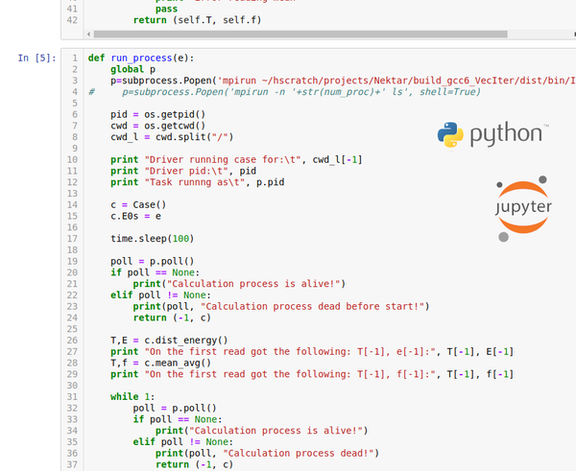576x471 pixels.
Task: Click 'Calculation process is alive!' on line 34
Action: coord(261,431)
